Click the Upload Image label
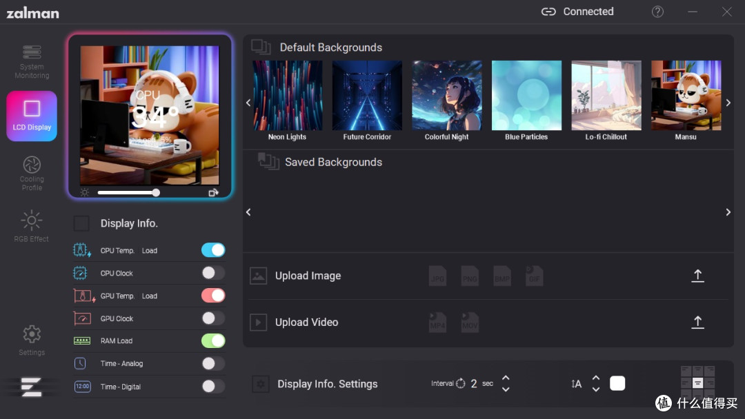Screen dimensions: 745x419 tap(308, 276)
